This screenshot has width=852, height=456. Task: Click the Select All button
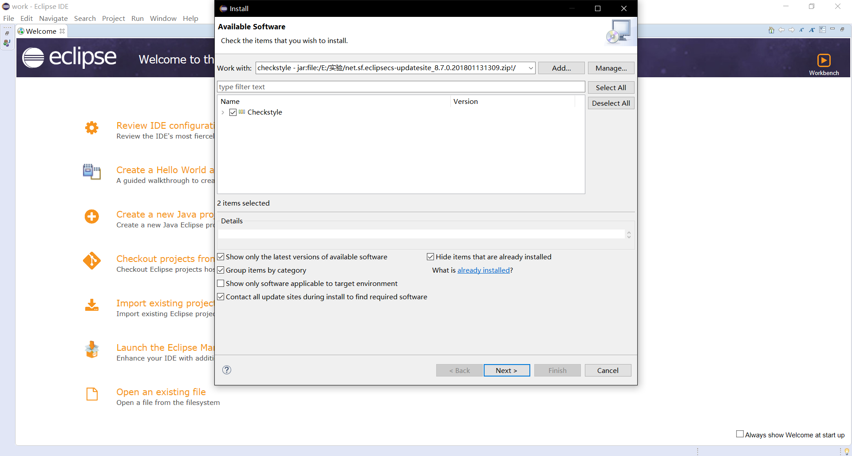pos(611,87)
